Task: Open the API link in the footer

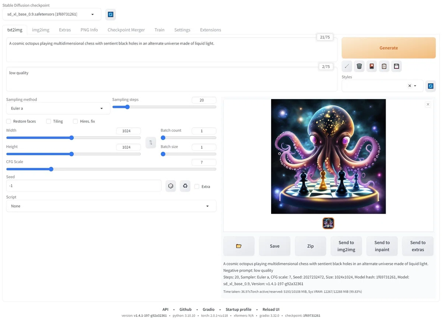Action: [165, 310]
